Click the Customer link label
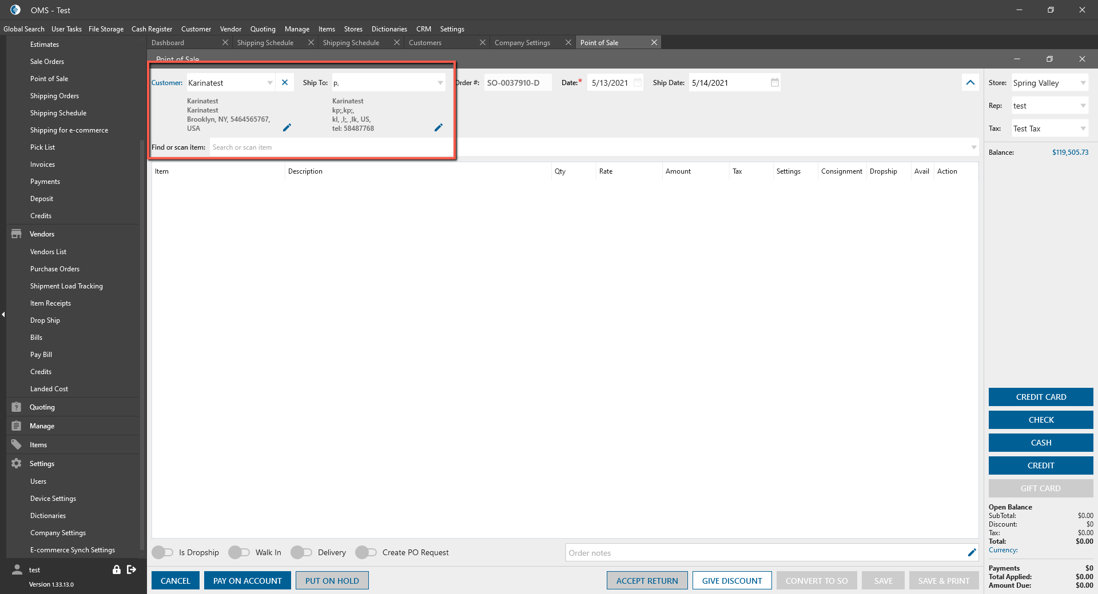Viewport: 1098px width, 594px height. click(167, 83)
